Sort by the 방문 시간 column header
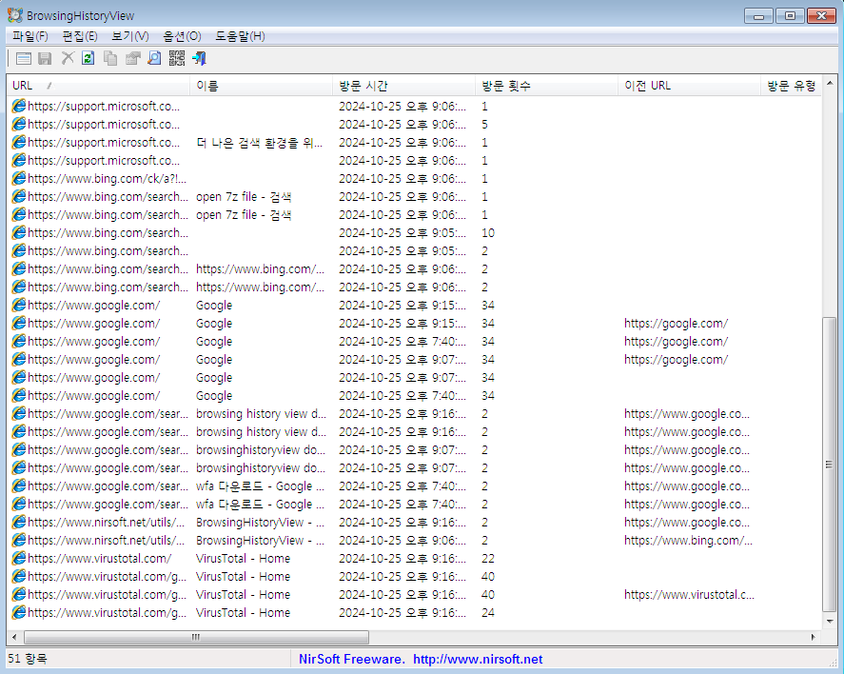This screenshot has height=674, width=844. [403, 86]
